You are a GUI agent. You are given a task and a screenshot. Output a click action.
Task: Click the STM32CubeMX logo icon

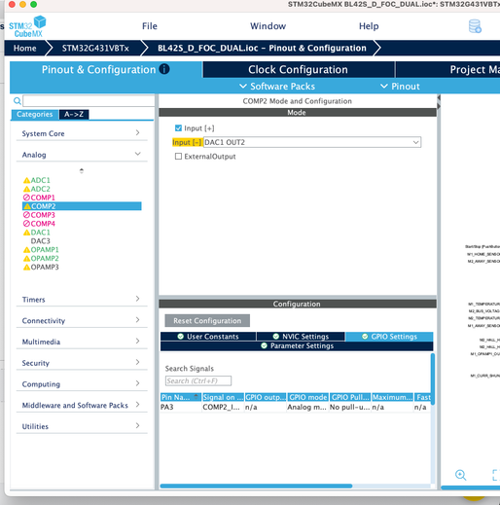coord(27,26)
